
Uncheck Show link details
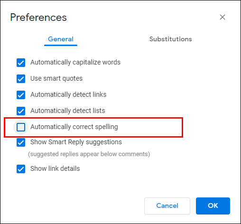point(21,169)
